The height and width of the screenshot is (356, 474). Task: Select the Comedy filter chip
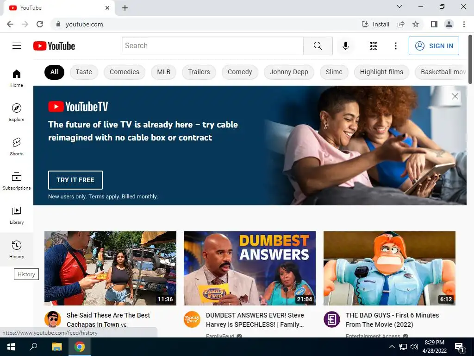[x=240, y=72]
